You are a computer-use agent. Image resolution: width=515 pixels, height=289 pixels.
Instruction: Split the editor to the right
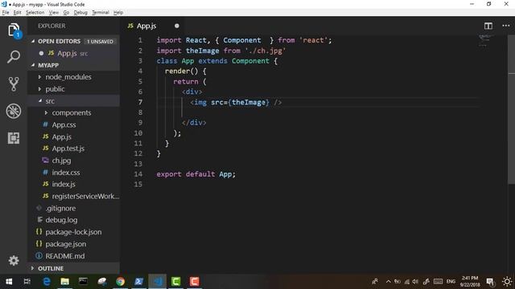488,26
